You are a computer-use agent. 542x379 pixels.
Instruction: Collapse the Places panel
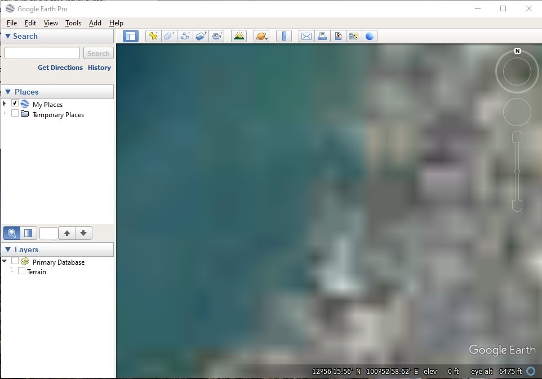(8, 92)
